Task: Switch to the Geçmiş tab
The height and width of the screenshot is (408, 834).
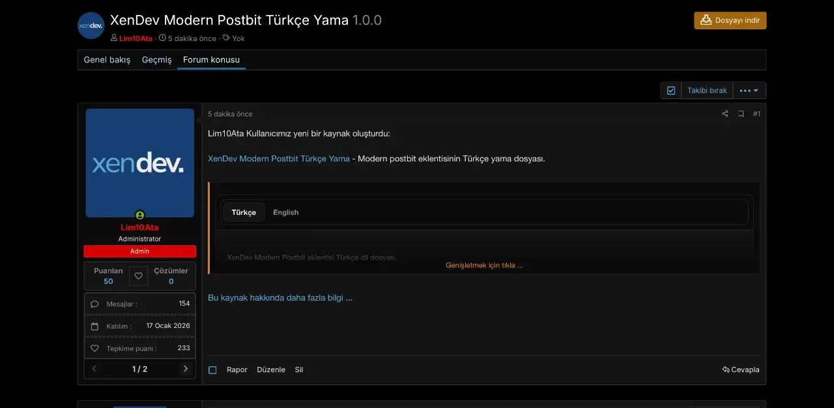Action: coord(156,59)
